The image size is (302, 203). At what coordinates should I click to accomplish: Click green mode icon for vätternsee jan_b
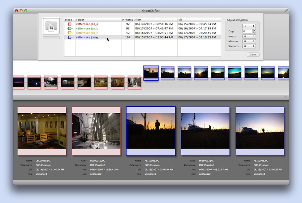[x=69, y=29]
